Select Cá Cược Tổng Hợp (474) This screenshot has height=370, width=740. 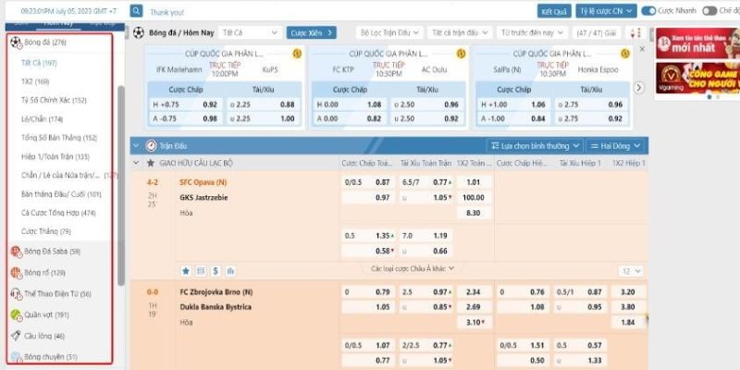[x=58, y=214]
